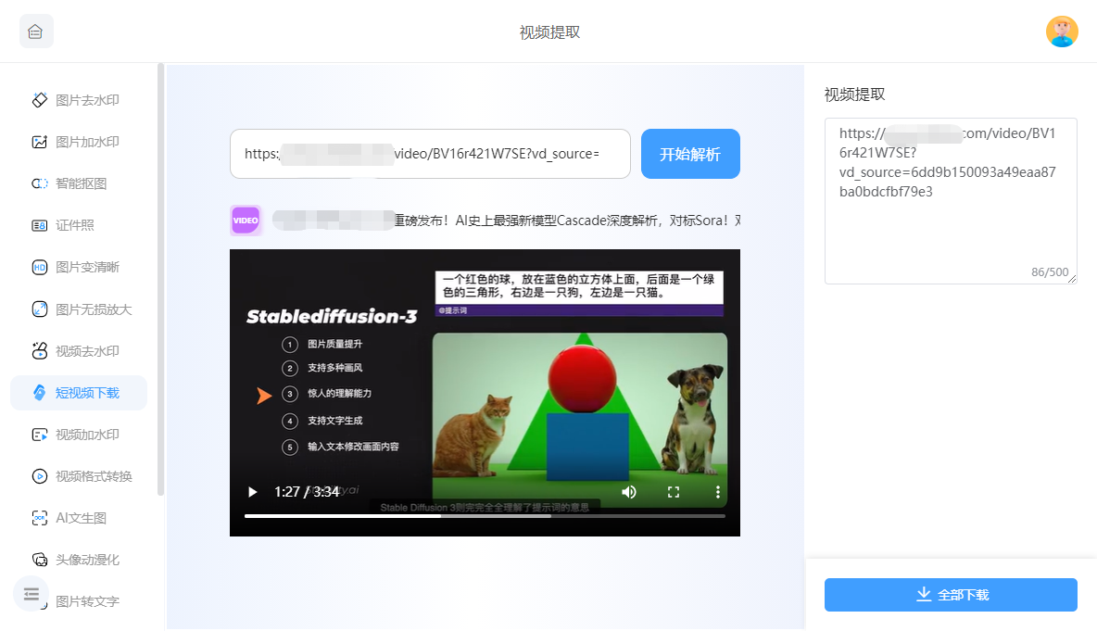Open AI文生图 menu item
The image size is (1097, 631).
point(79,518)
